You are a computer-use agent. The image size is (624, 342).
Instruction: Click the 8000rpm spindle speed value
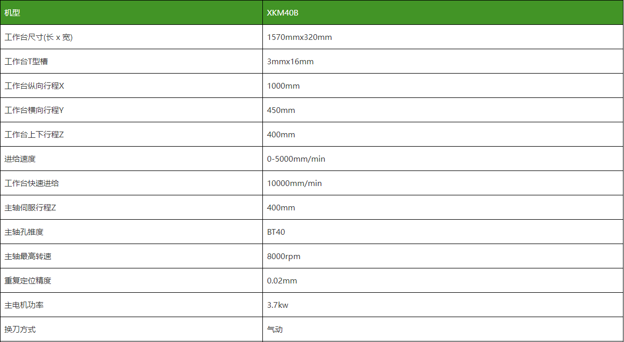[x=284, y=256]
